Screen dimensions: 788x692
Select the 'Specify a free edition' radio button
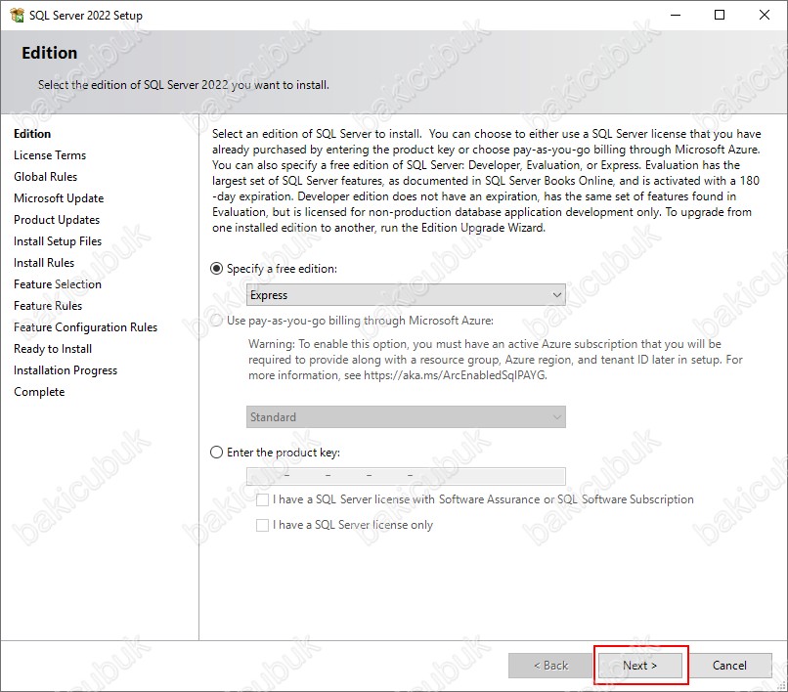point(216,269)
